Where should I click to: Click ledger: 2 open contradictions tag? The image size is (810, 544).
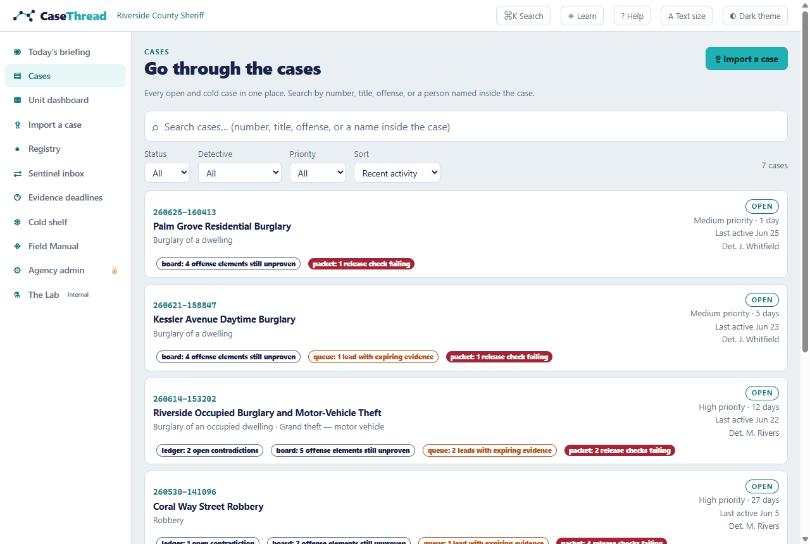coord(210,450)
